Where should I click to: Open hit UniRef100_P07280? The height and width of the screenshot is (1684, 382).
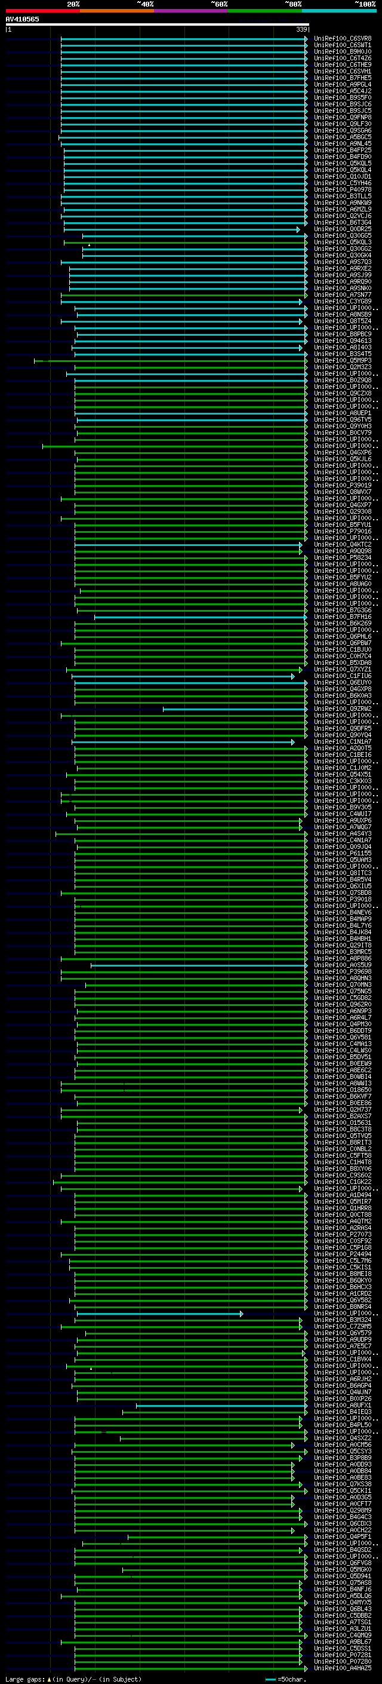343,1662
